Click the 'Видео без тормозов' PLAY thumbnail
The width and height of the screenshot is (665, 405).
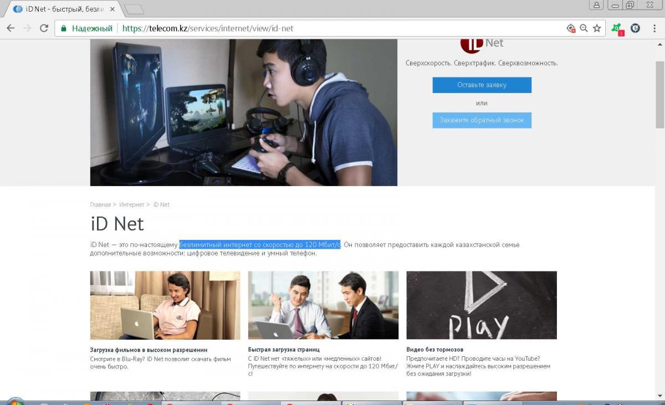pyautogui.click(x=481, y=305)
